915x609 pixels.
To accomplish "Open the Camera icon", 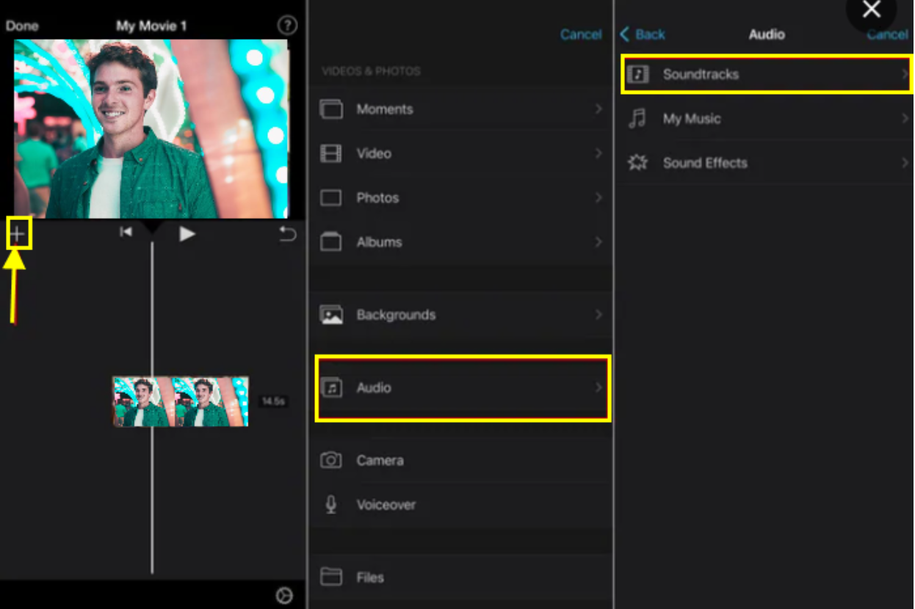I will click(x=331, y=461).
